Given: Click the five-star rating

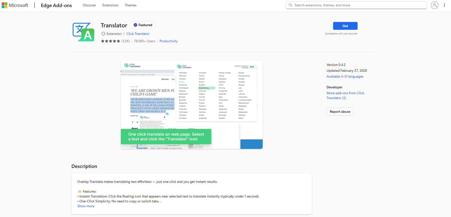Looking at the screenshot, I should click(x=110, y=41).
